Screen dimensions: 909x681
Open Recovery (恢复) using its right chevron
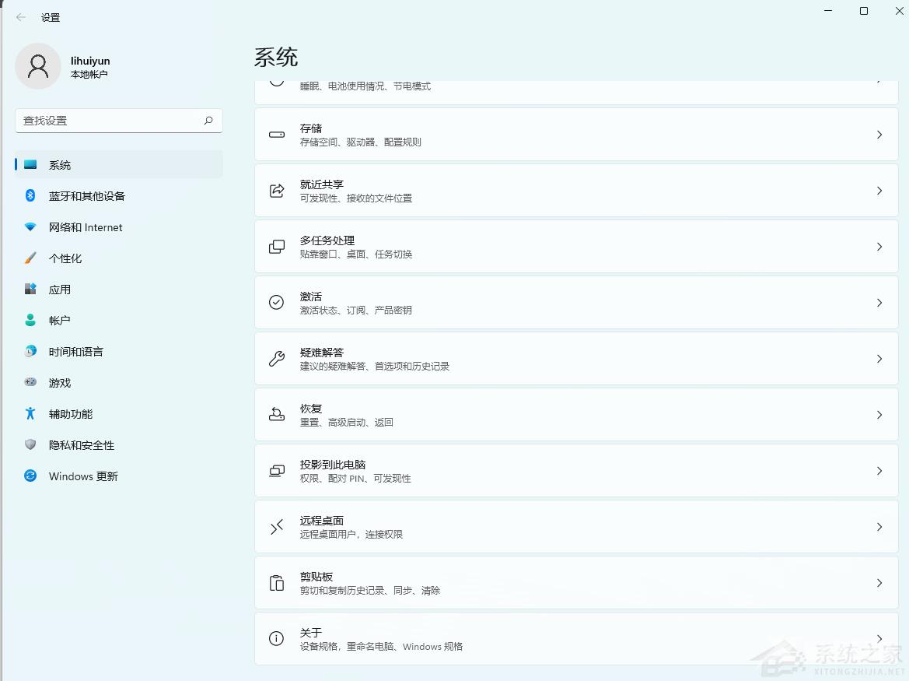pos(879,414)
